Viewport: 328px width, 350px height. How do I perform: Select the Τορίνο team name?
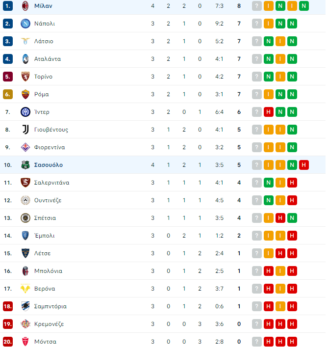pos(43,77)
